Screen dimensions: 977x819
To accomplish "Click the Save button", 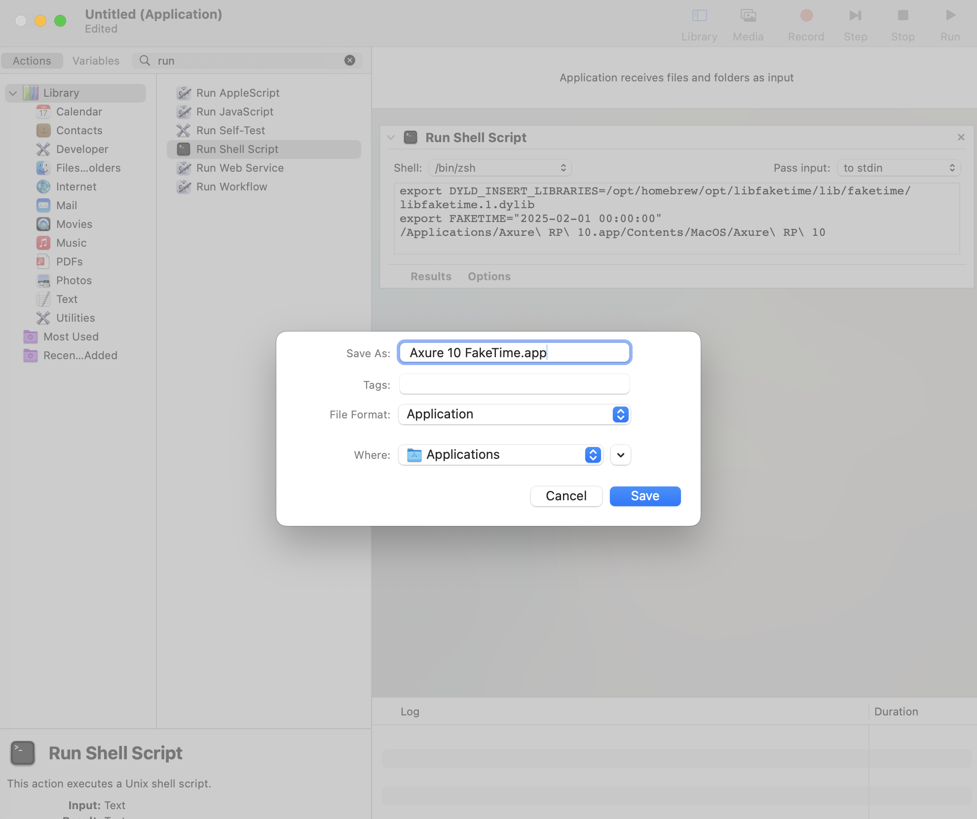I will [644, 496].
